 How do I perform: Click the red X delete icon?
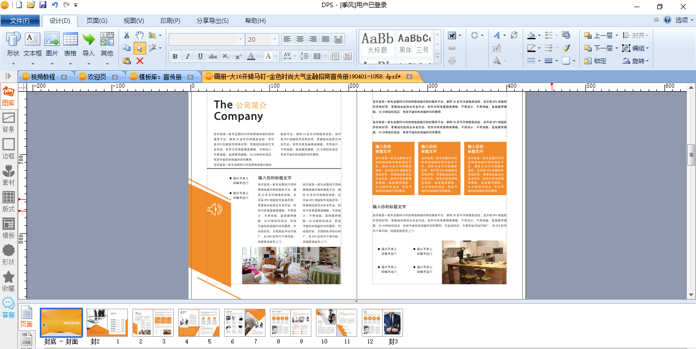coord(140,61)
